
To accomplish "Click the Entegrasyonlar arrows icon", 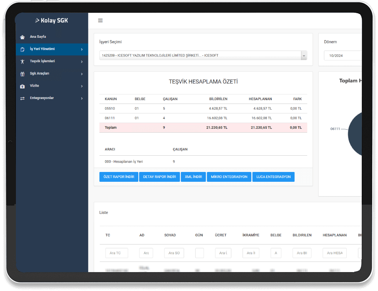I will pyautogui.click(x=22, y=98).
